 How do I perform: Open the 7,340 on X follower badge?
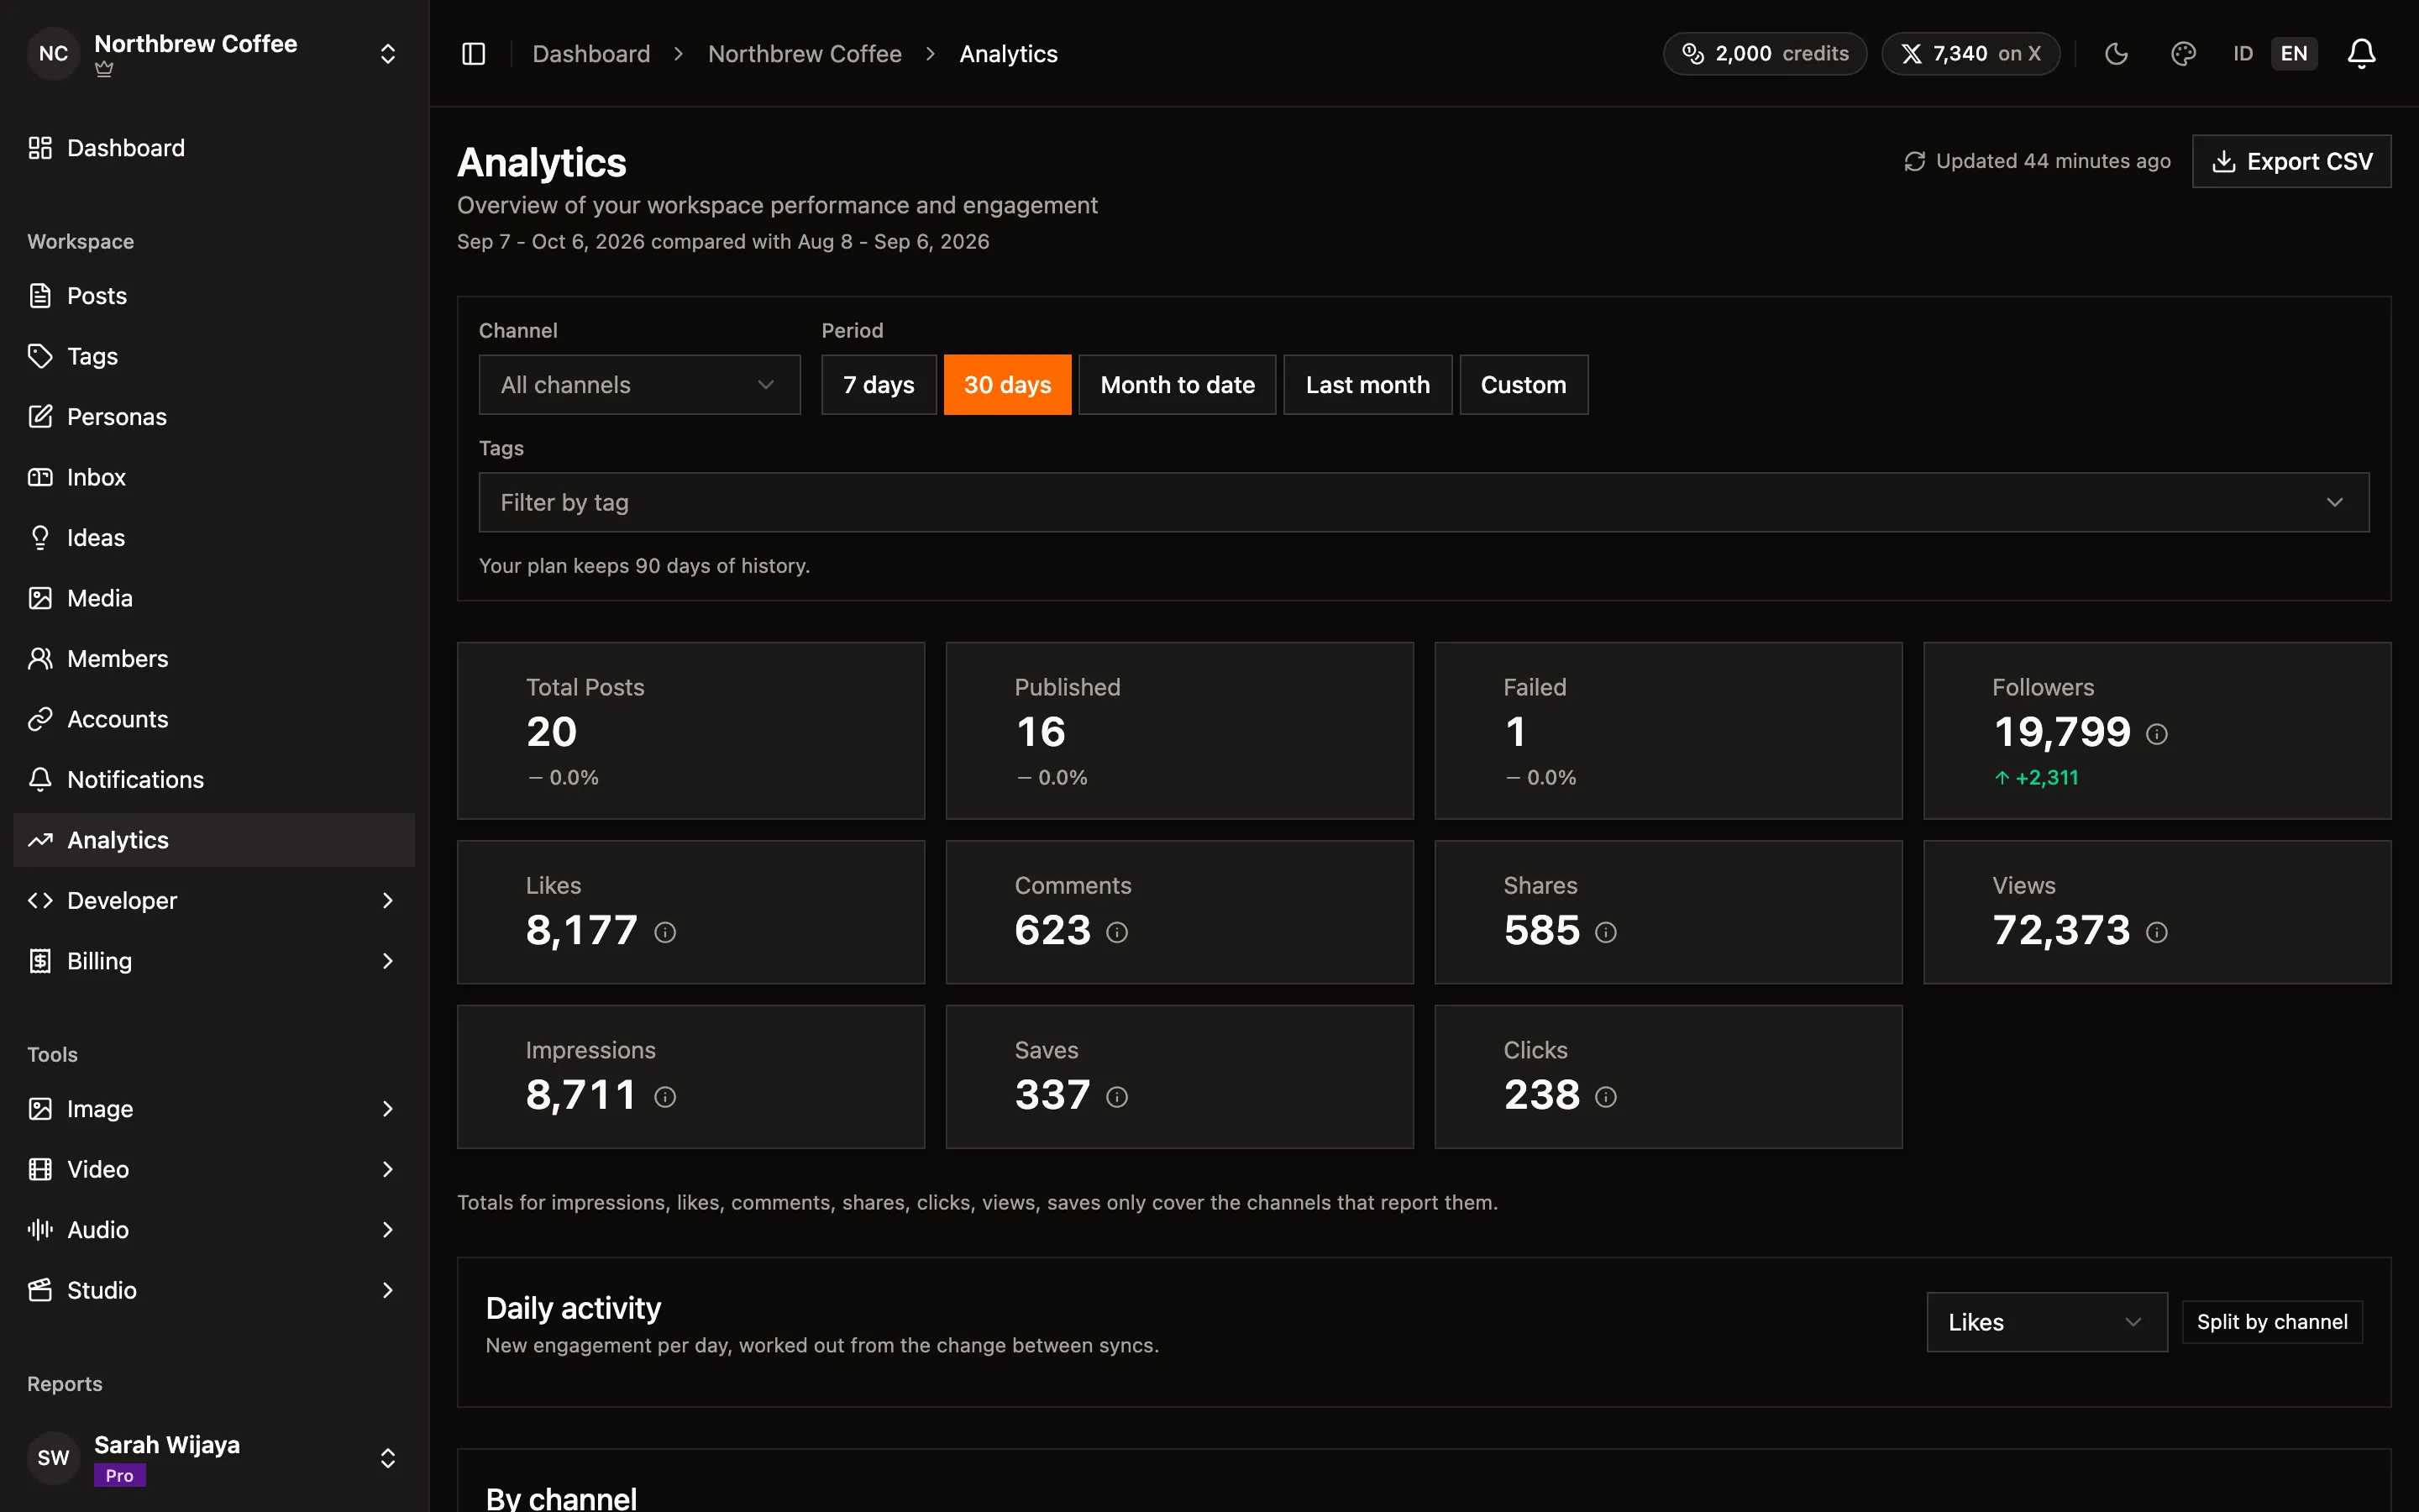click(1970, 54)
